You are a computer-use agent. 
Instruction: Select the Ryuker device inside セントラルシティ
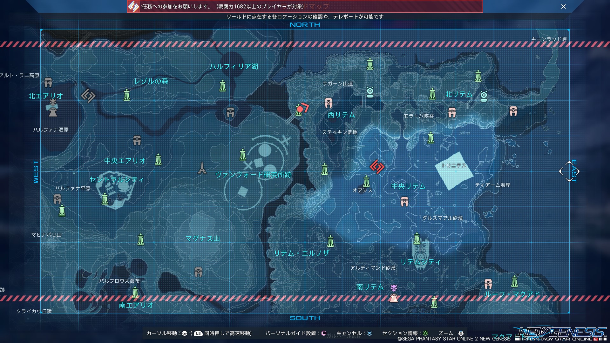pyautogui.click(x=105, y=199)
